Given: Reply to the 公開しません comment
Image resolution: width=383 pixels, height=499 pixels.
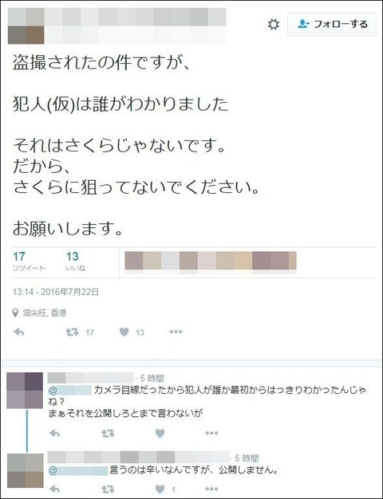Looking at the screenshot, I should pyautogui.click(x=55, y=489).
